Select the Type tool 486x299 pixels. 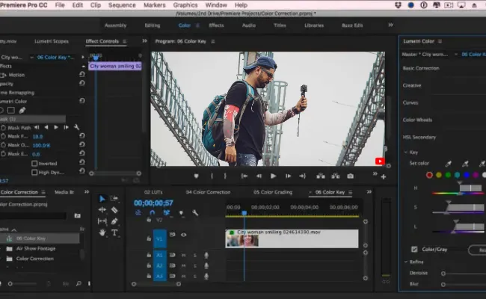(x=114, y=232)
